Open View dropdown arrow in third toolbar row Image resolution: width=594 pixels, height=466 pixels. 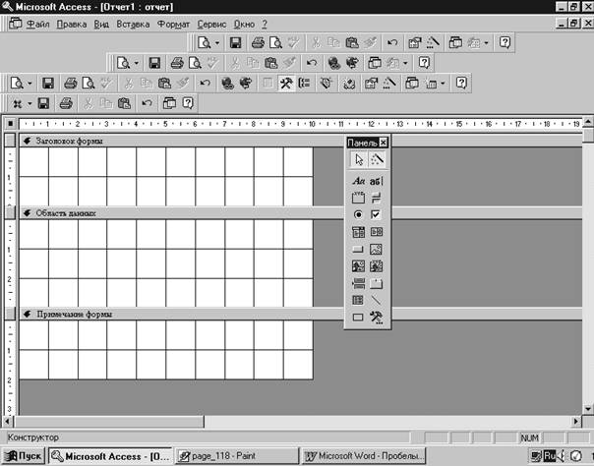pyautogui.click(x=30, y=84)
